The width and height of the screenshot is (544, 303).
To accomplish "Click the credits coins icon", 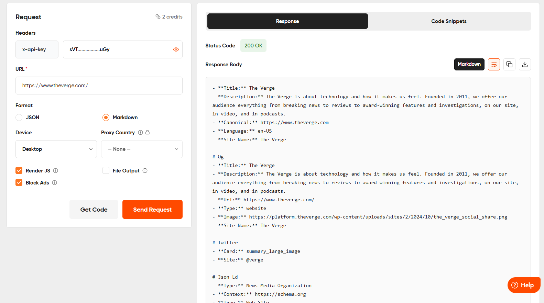I will (x=158, y=16).
